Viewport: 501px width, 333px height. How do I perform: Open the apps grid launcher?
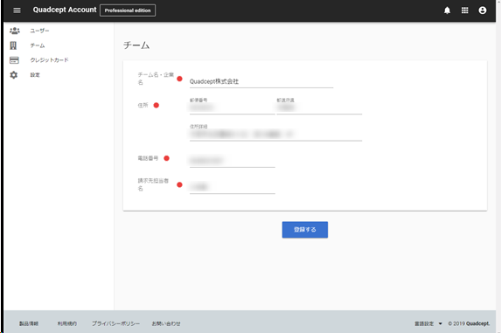(x=464, y=10)
